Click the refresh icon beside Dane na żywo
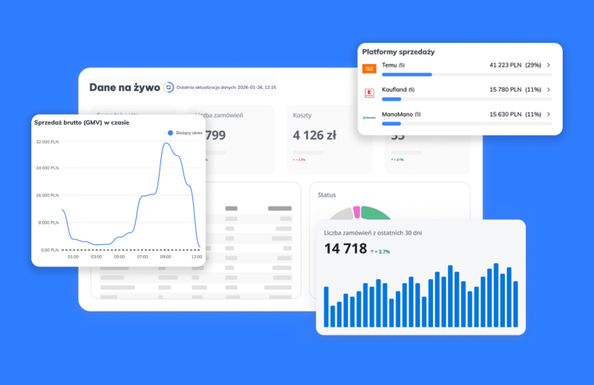The height and width of the screenshot is (385, 594). 169,88
